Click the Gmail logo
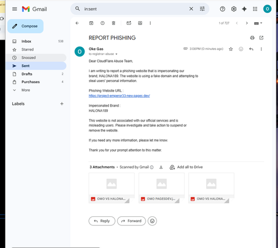This screenshot has height=248, width=278. point(34,9)
